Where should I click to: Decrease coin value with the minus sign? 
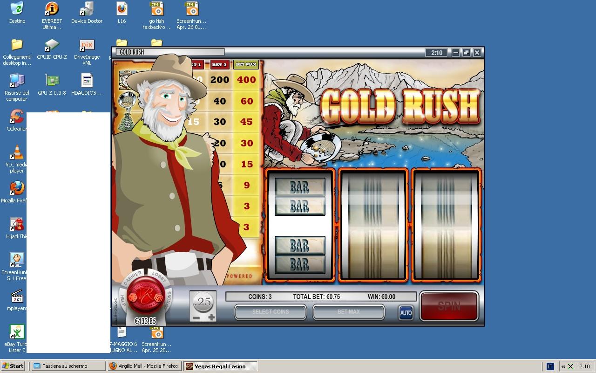[196, 318]
